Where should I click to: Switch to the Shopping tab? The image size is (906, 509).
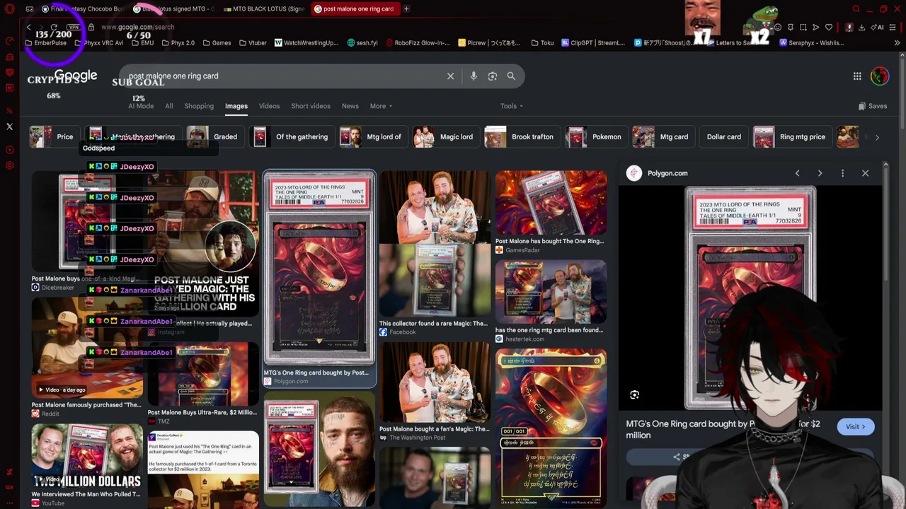point(199,106)
